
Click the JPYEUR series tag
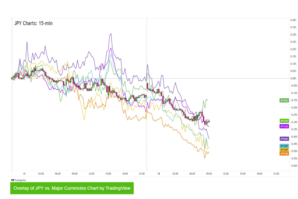[x=284, y=154]
